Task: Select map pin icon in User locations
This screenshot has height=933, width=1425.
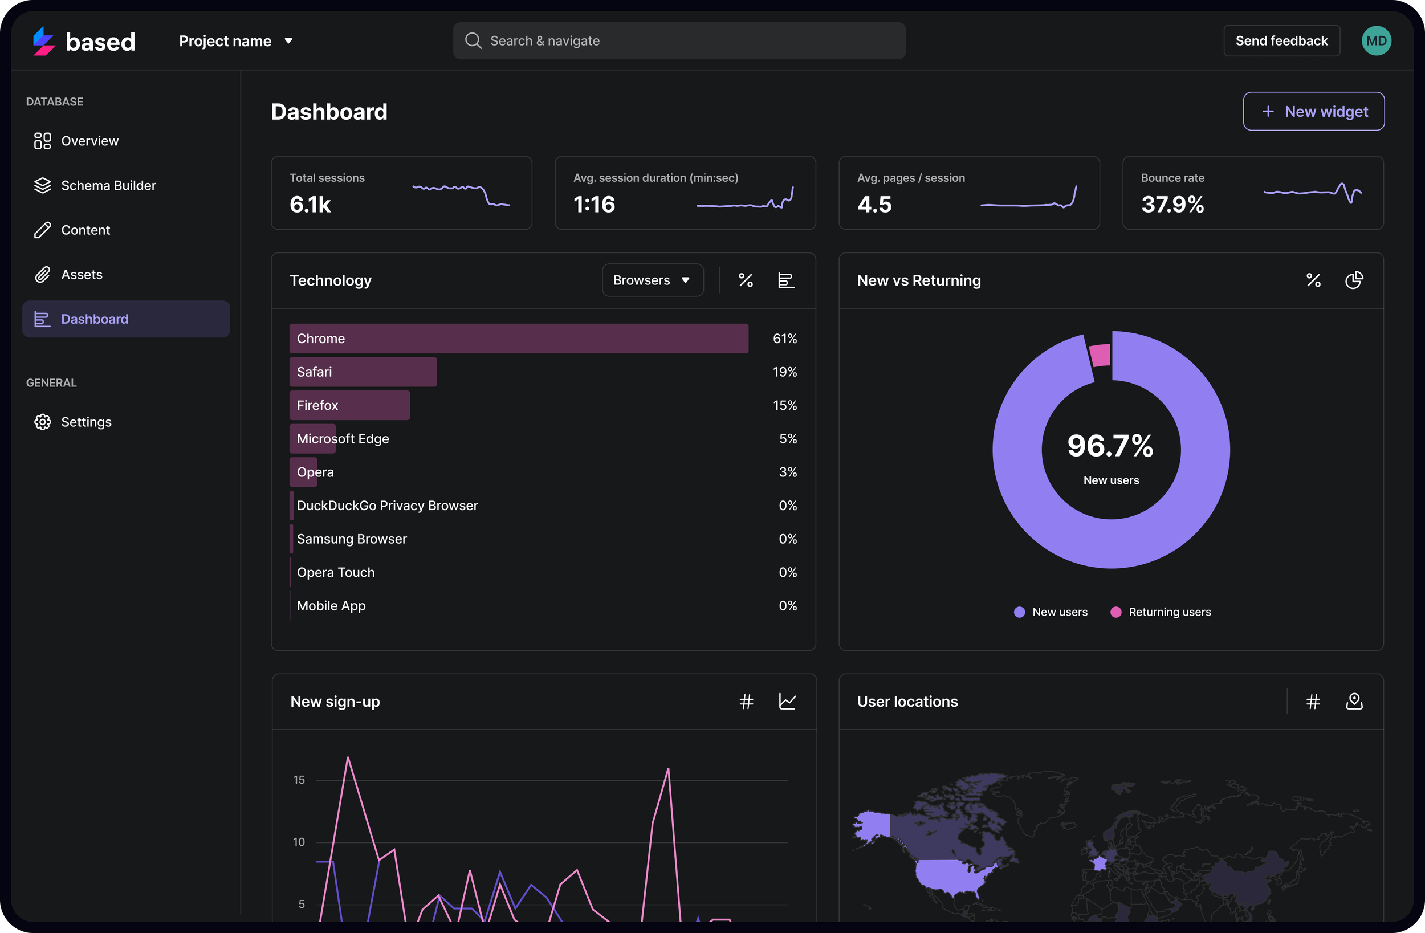Action: [1354, 701]
